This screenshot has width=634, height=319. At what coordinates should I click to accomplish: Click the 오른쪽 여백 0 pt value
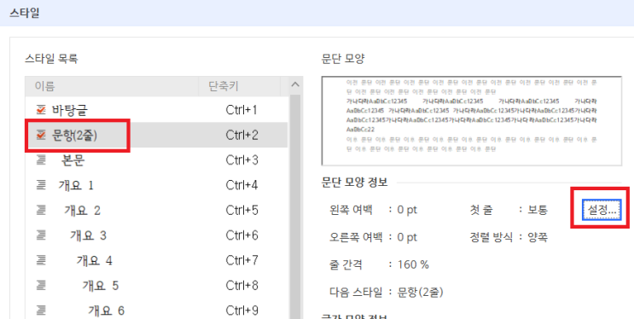[x=407, y=237]
